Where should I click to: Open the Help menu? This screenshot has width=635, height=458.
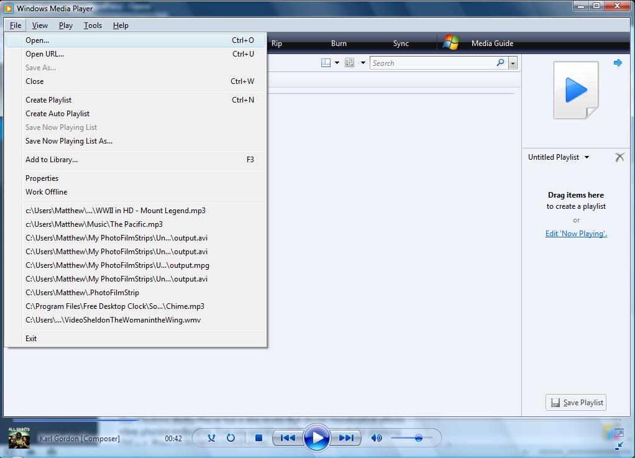click(121, 25)
